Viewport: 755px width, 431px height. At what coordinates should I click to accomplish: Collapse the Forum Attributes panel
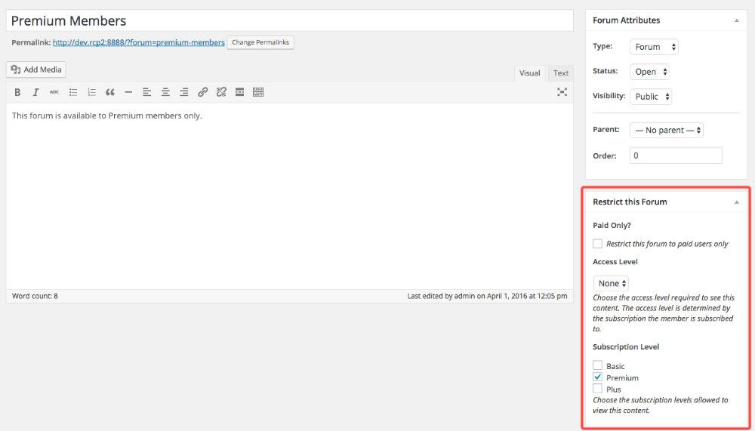click(x=736, y=20)
